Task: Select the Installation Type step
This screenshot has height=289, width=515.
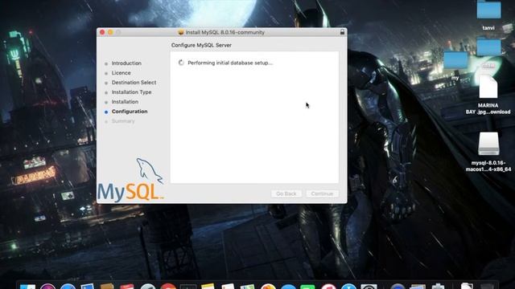Action: pos(131,92)
